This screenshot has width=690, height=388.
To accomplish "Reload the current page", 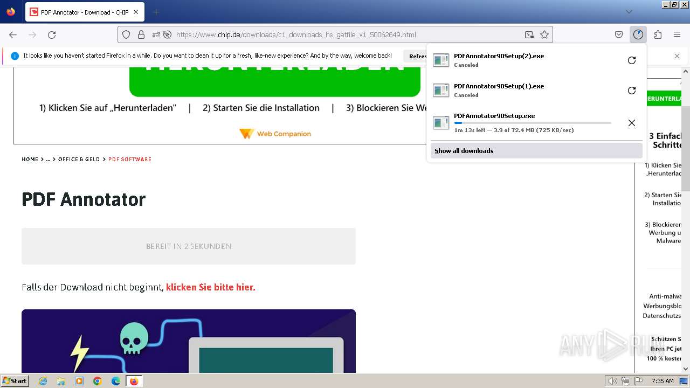I will click(x=52, y=34).
